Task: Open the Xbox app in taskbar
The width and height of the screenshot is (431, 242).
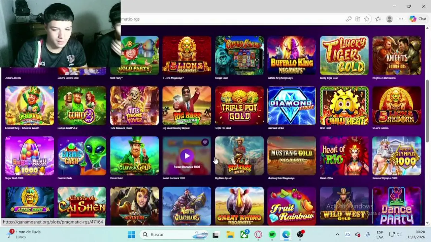Action: 244,235
